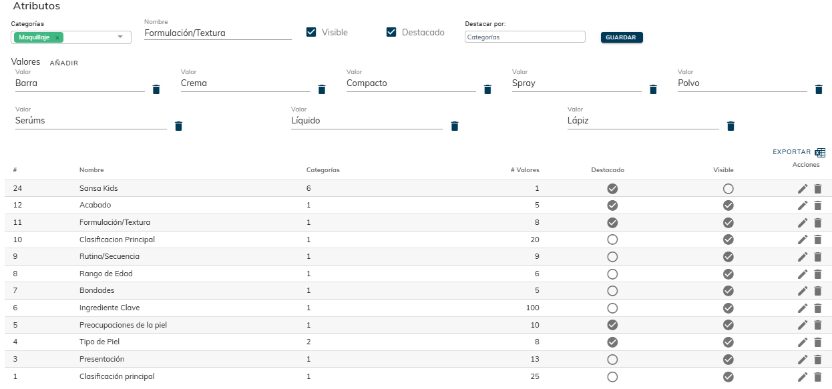Click the Excel export icon
The image size is (832, 389).
click(820, 153)
